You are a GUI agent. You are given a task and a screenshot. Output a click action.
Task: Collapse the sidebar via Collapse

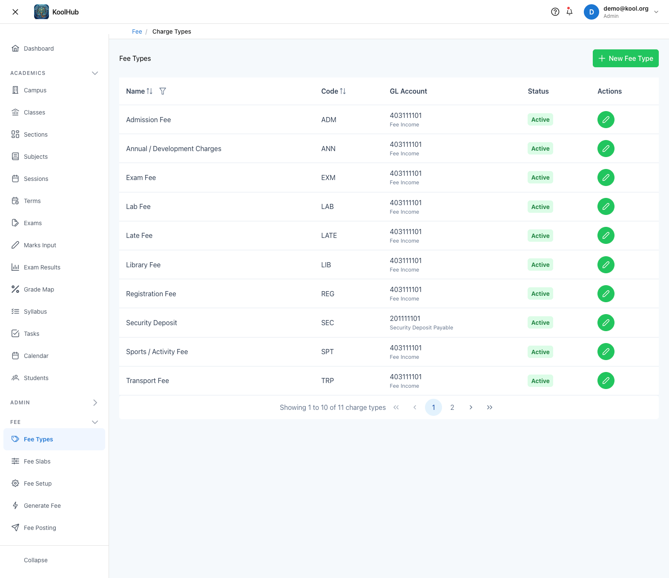36,560
